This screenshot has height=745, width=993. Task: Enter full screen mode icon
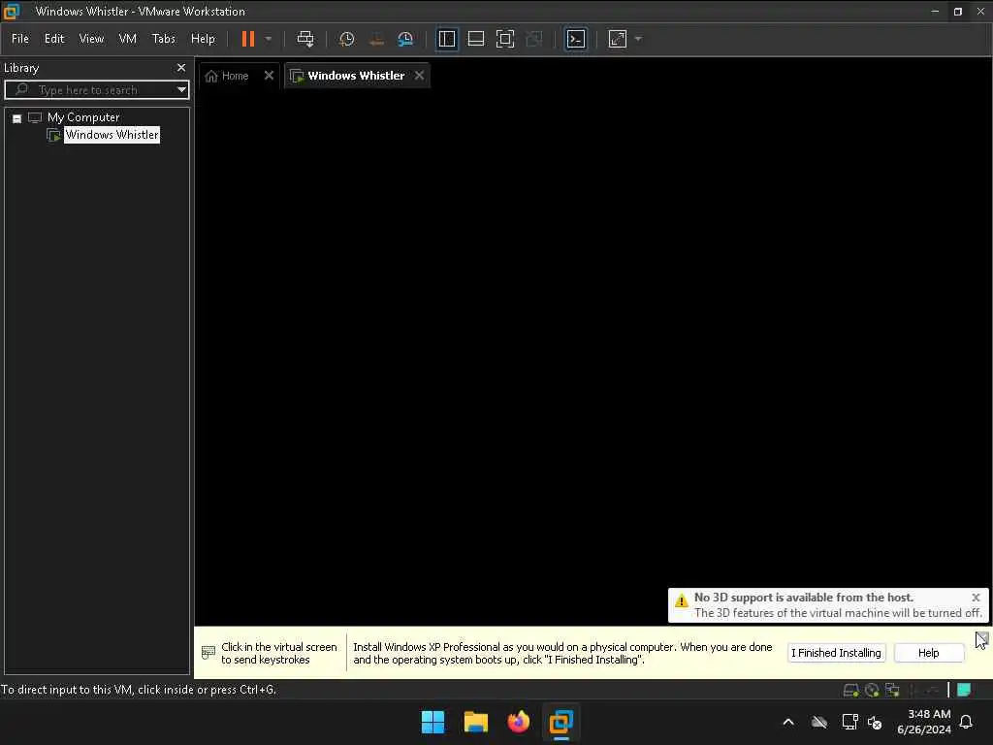(504, 39)
